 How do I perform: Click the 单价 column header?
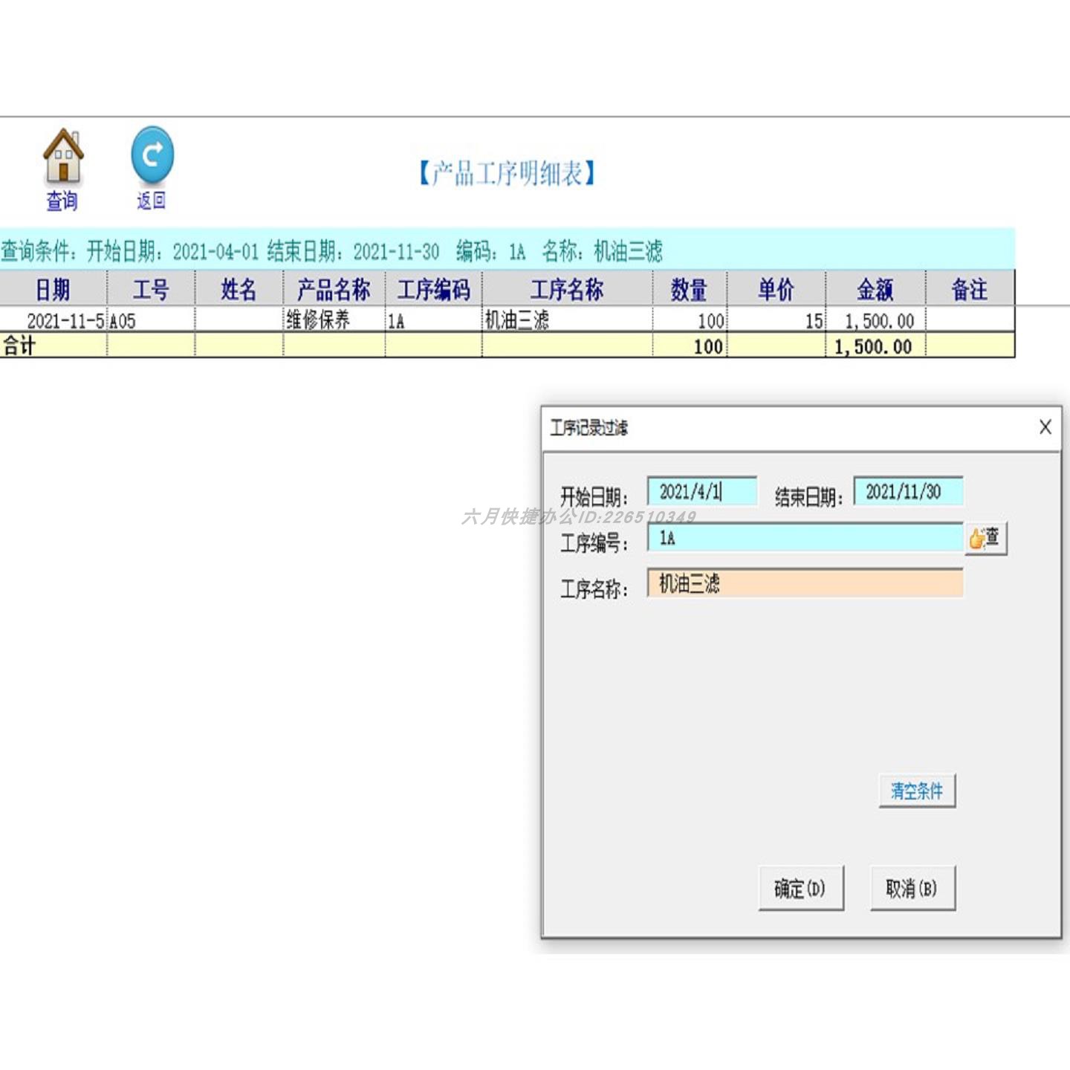click(776, 288)
